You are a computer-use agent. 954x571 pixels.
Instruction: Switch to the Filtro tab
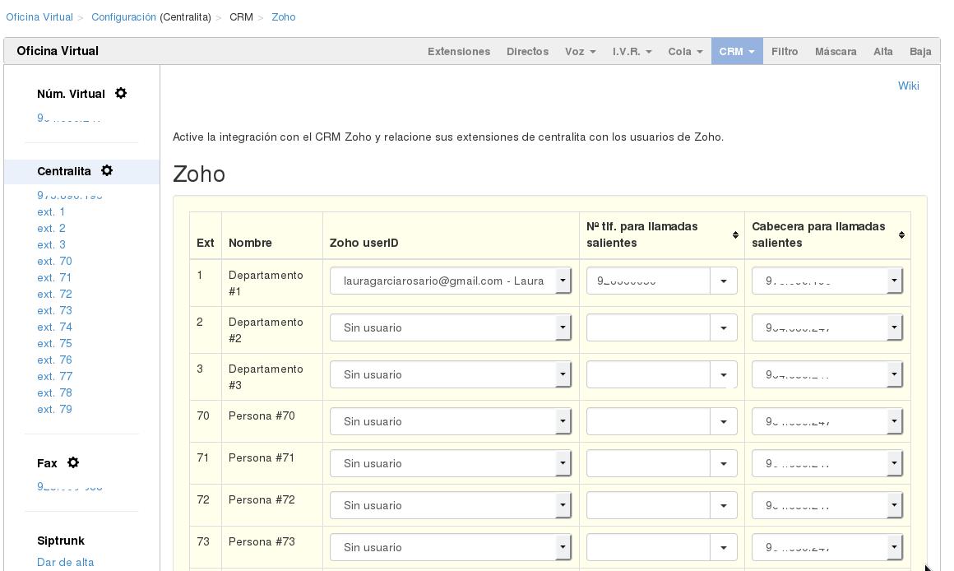785,50
